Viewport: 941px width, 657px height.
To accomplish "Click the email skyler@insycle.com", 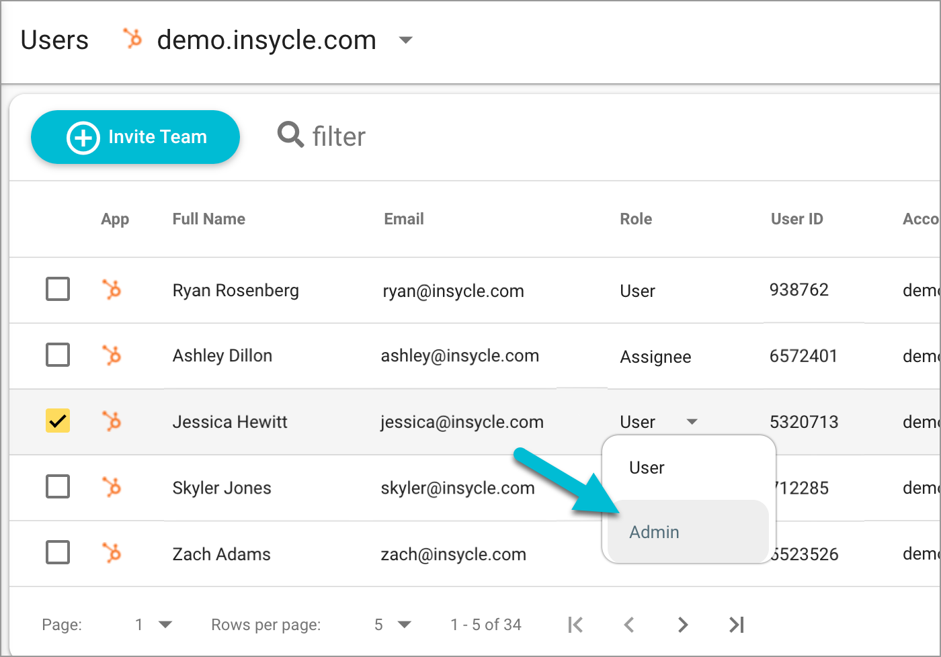I will [x=458, y=488].
